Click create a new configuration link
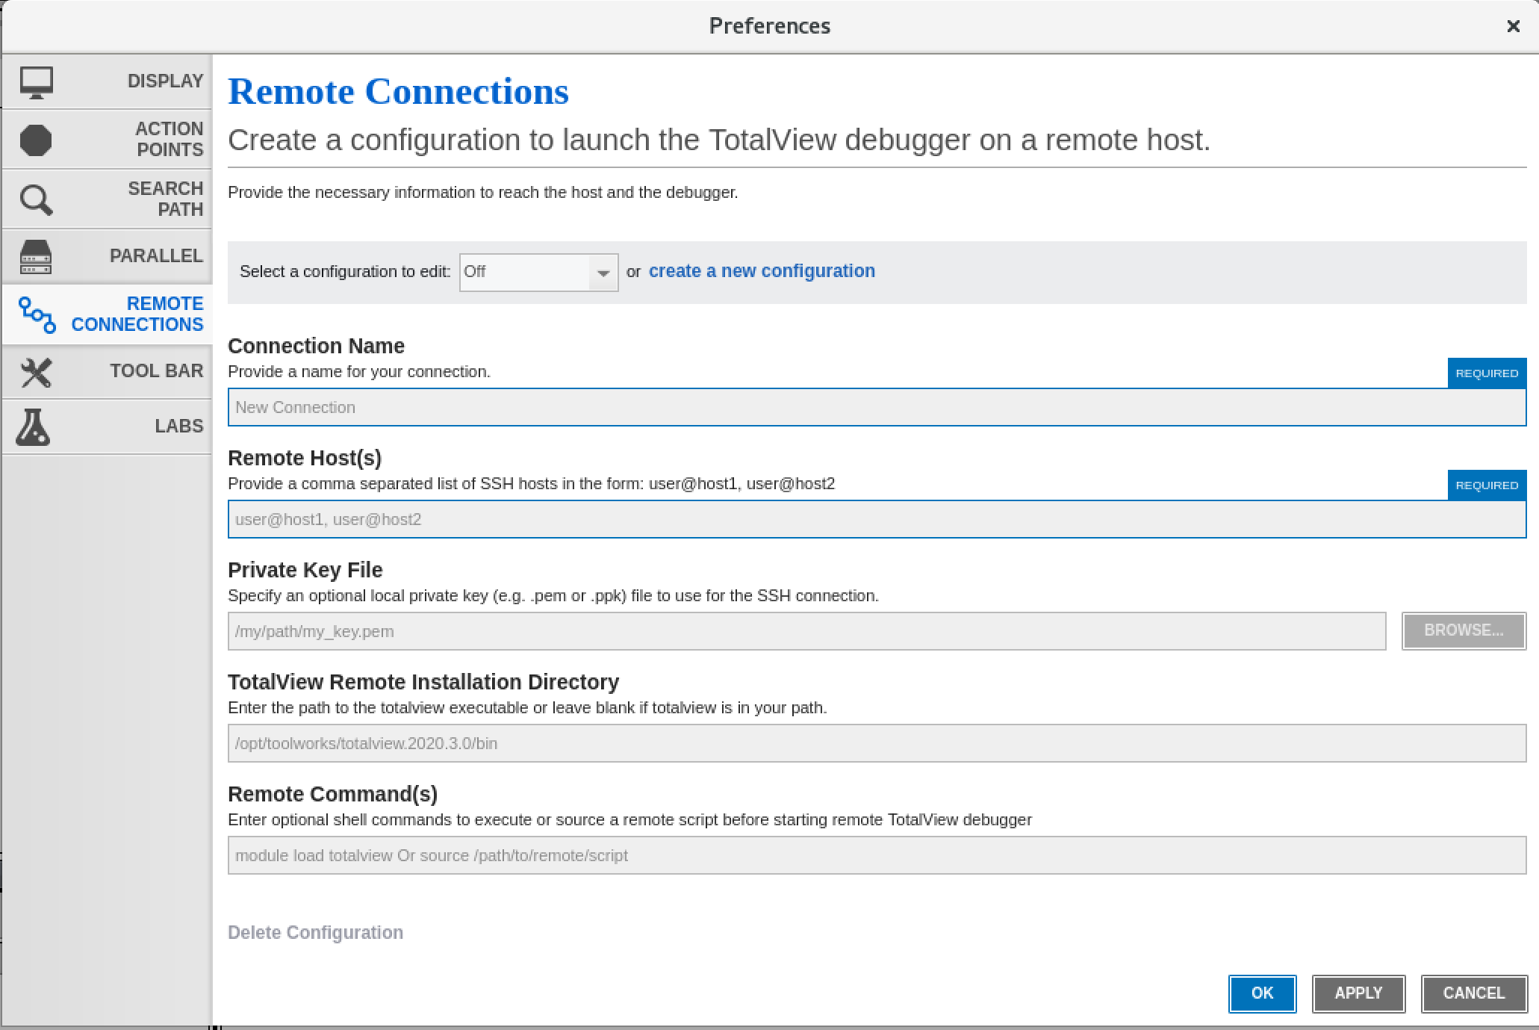Viewport: 1539px width, 1030px height. click(x=762, y=271)
